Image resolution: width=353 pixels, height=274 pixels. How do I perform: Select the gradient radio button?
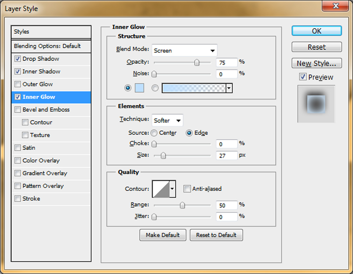[155, 88]
